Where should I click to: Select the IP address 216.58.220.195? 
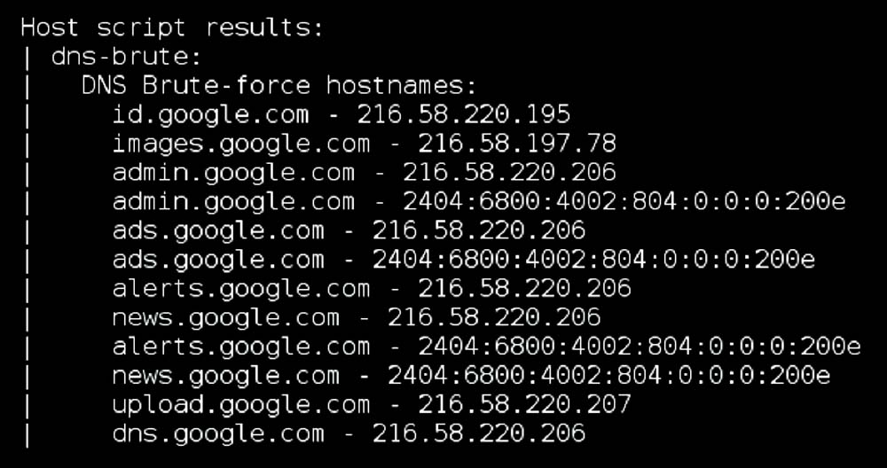464,114
